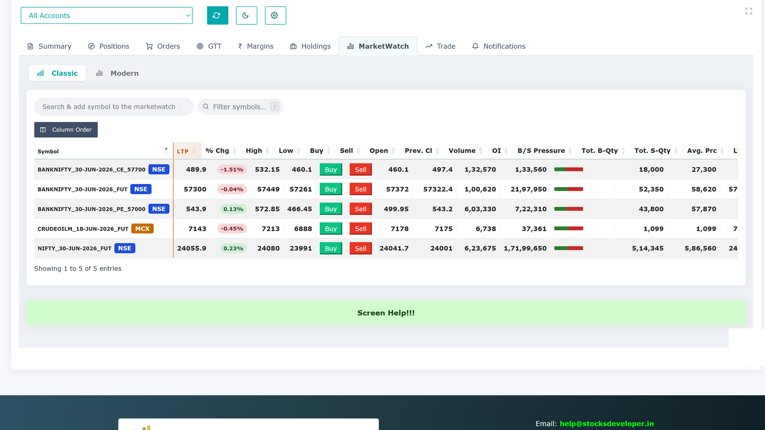Click -1.51% change badge

[x=232, y=170]
